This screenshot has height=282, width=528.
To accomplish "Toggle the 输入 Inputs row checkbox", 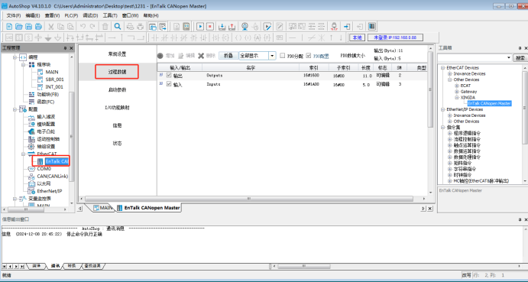I will [x=169, y=84].
